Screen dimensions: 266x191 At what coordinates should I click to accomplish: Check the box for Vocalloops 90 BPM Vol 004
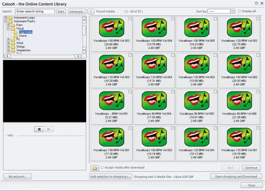173,92
